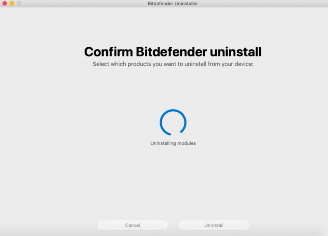The height and width of the screenshot is (236, 328).
Task: Click the 'Bitdefender Uninstaller' window title text
Action: (x=173, y=4)
